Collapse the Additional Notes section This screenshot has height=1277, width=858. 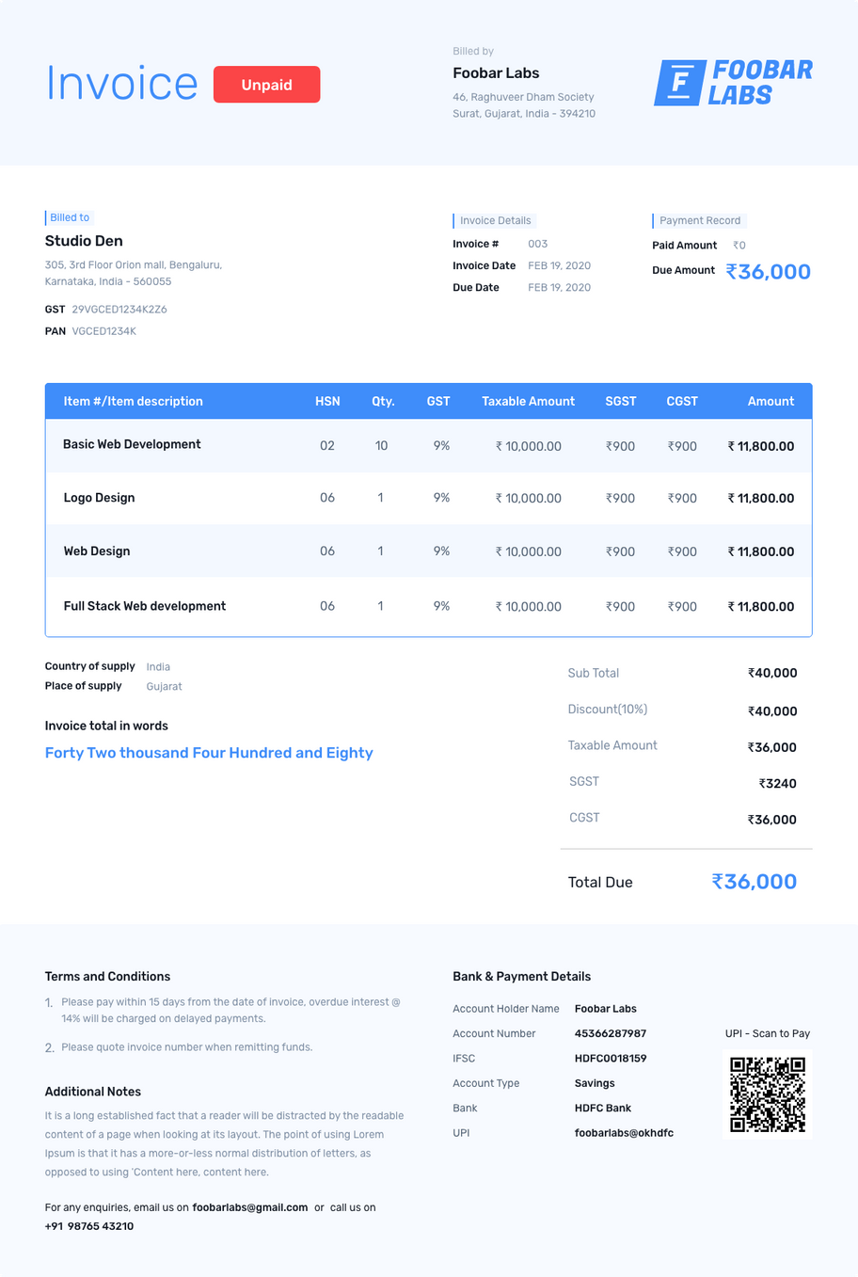pyautogui.click(x=93, y=1092)
